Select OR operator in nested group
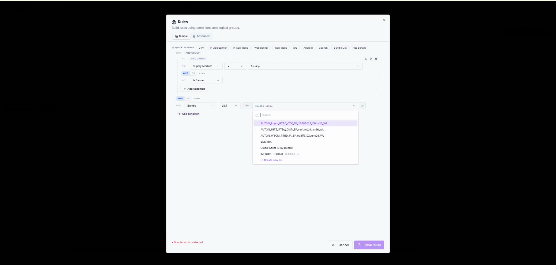The height and width of the screenshot is (265, 556). [193, 73]
